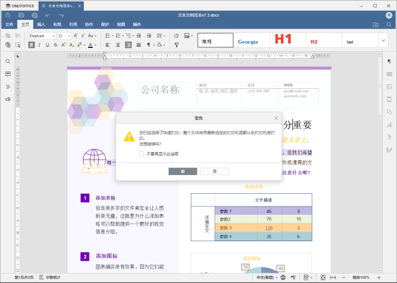This screenshot has height=283, width=397.
Task: Check the 不要再显示此消息 checkbox
Action: point(142,154)
